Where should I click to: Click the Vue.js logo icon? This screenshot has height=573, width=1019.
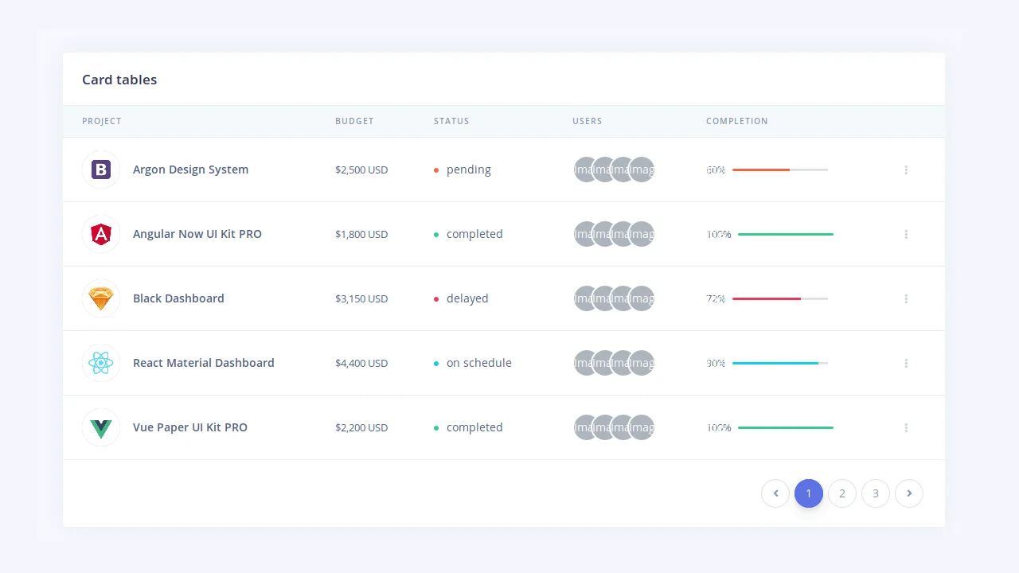[100, 427]
